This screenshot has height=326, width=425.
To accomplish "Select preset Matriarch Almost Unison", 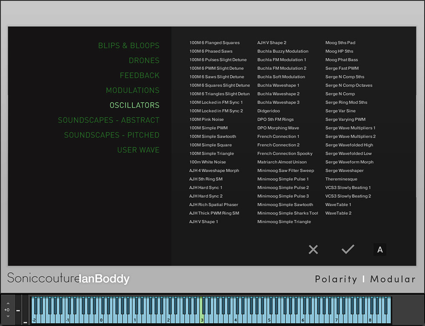I will click(282, 162).
